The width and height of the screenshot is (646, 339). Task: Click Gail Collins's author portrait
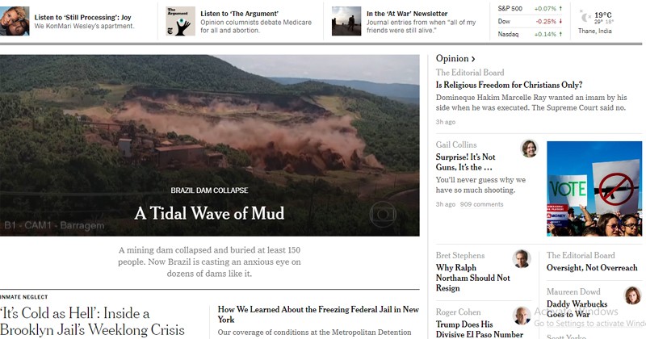pos(530,149)
